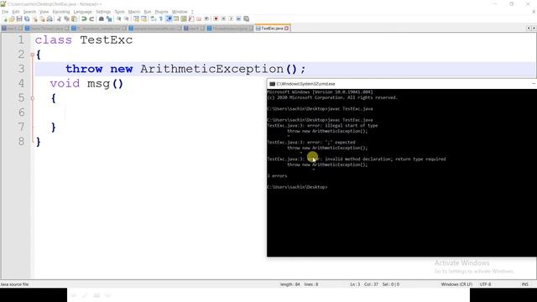Click 'TestExc' class name in line 1

[x=107, y=40]
